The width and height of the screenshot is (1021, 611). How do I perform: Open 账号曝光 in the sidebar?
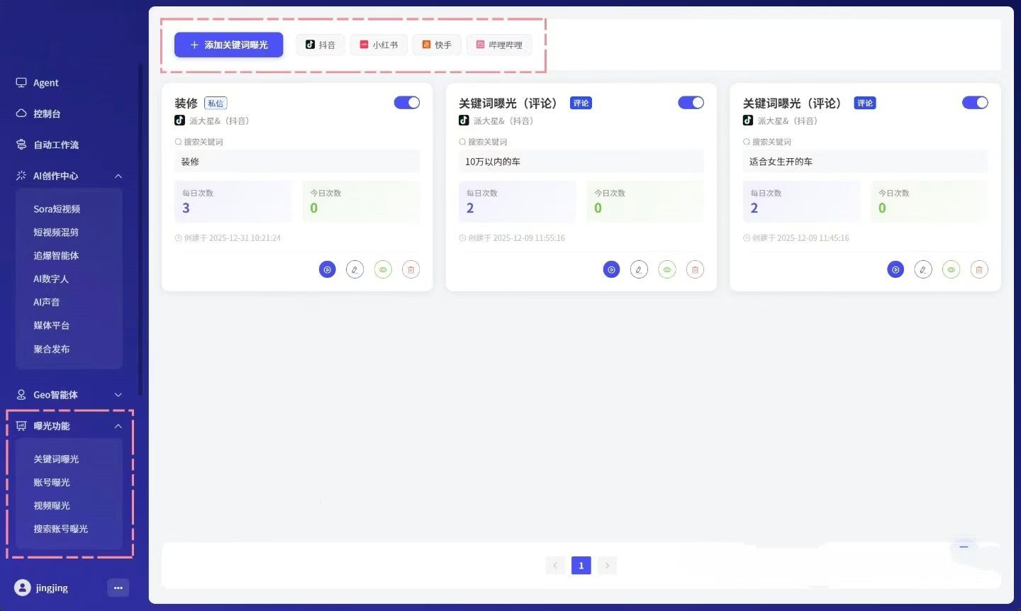tap(52, 482)
